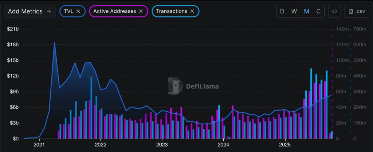Click the TVL peak point in 2021

[54, 42]
